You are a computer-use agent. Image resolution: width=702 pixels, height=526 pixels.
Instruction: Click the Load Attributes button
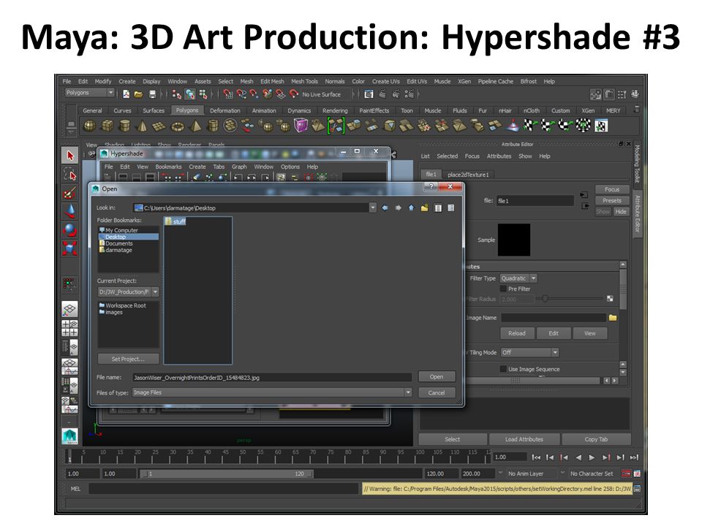coord(524,439)
